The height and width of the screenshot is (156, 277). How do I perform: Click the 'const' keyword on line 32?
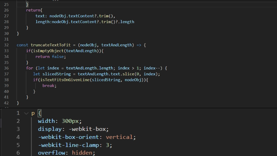22,45
